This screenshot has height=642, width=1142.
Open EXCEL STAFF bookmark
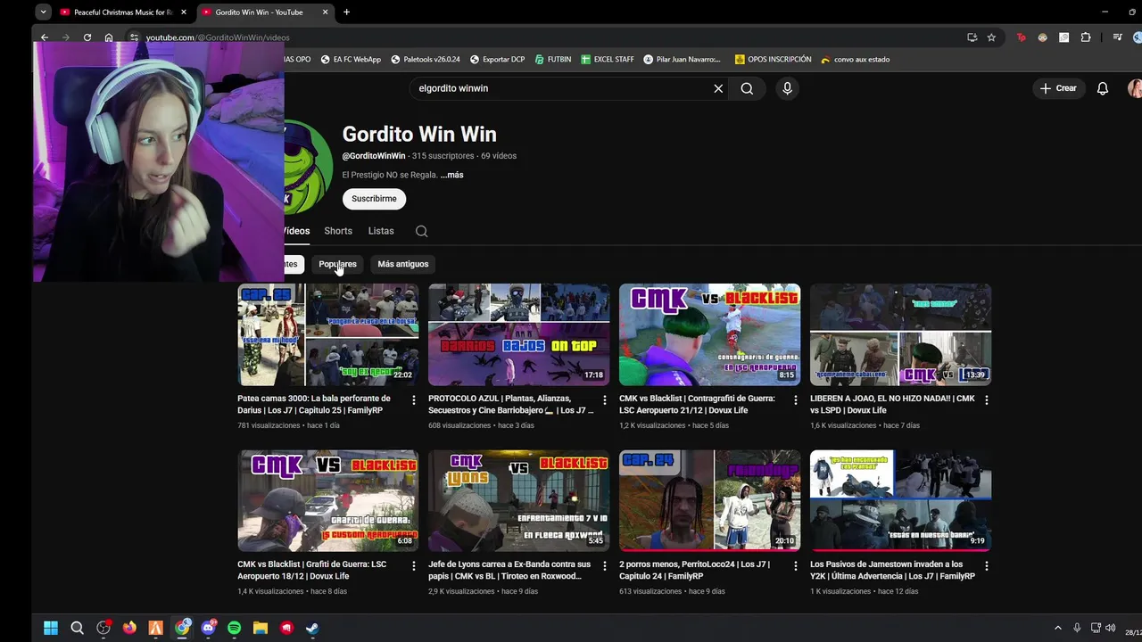(607, 60)
